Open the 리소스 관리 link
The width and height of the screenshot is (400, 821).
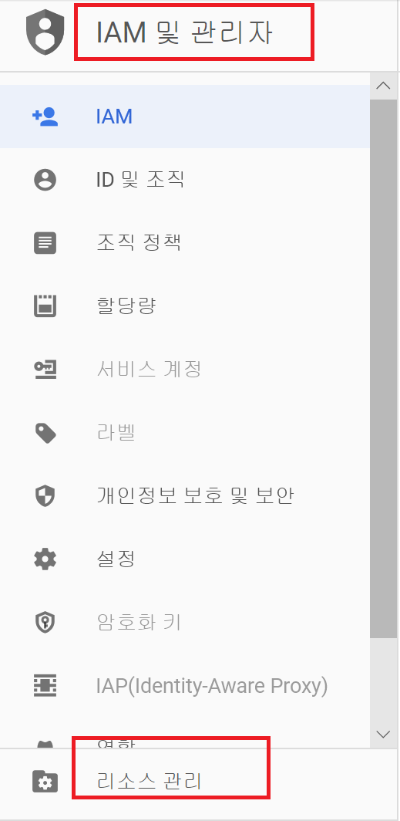[x=150, y=782]
